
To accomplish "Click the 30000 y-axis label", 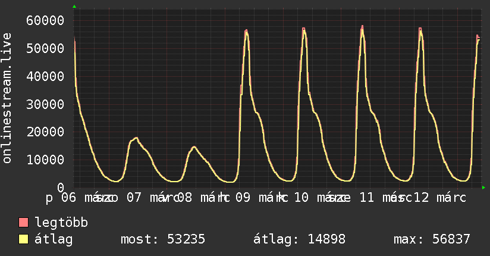I will tap(45, 104).
